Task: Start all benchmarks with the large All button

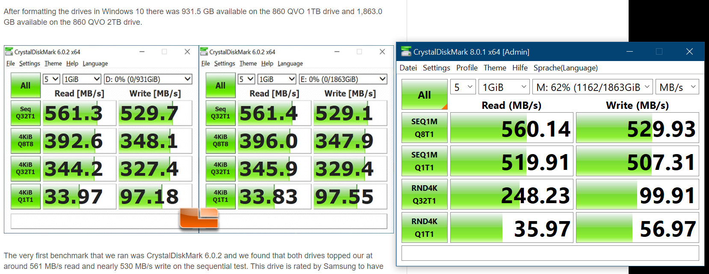Action: (x=424, y=95)
